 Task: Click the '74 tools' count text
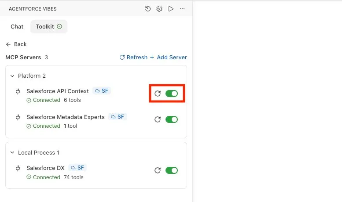74,177
